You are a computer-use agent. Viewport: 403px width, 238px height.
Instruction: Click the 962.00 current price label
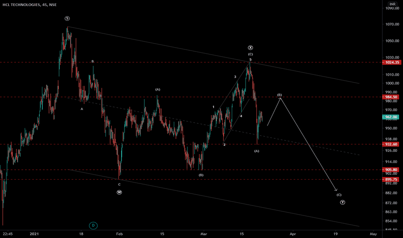click(391, 117)
